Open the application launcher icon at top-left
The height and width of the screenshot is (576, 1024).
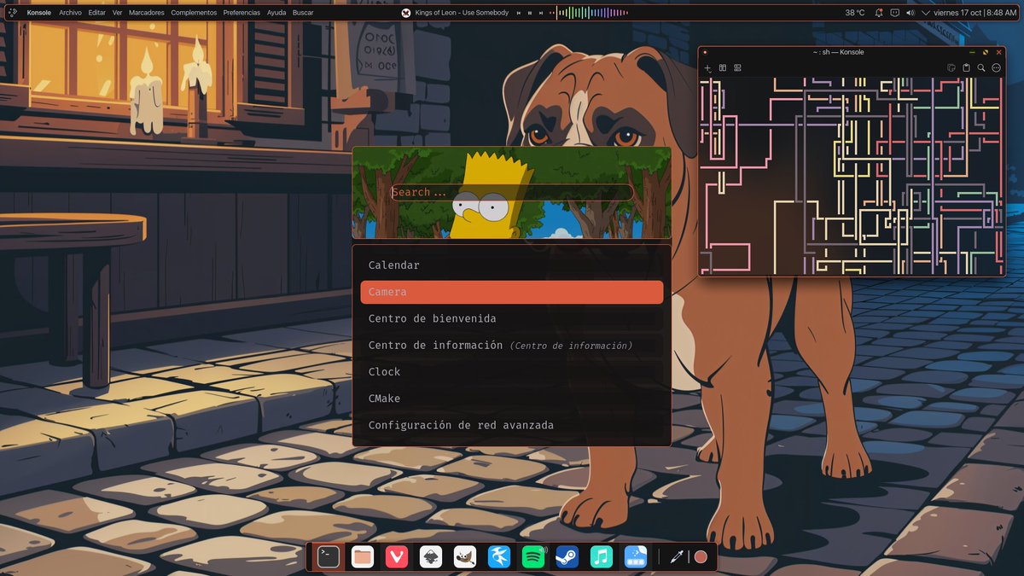(x=13, y=13)
